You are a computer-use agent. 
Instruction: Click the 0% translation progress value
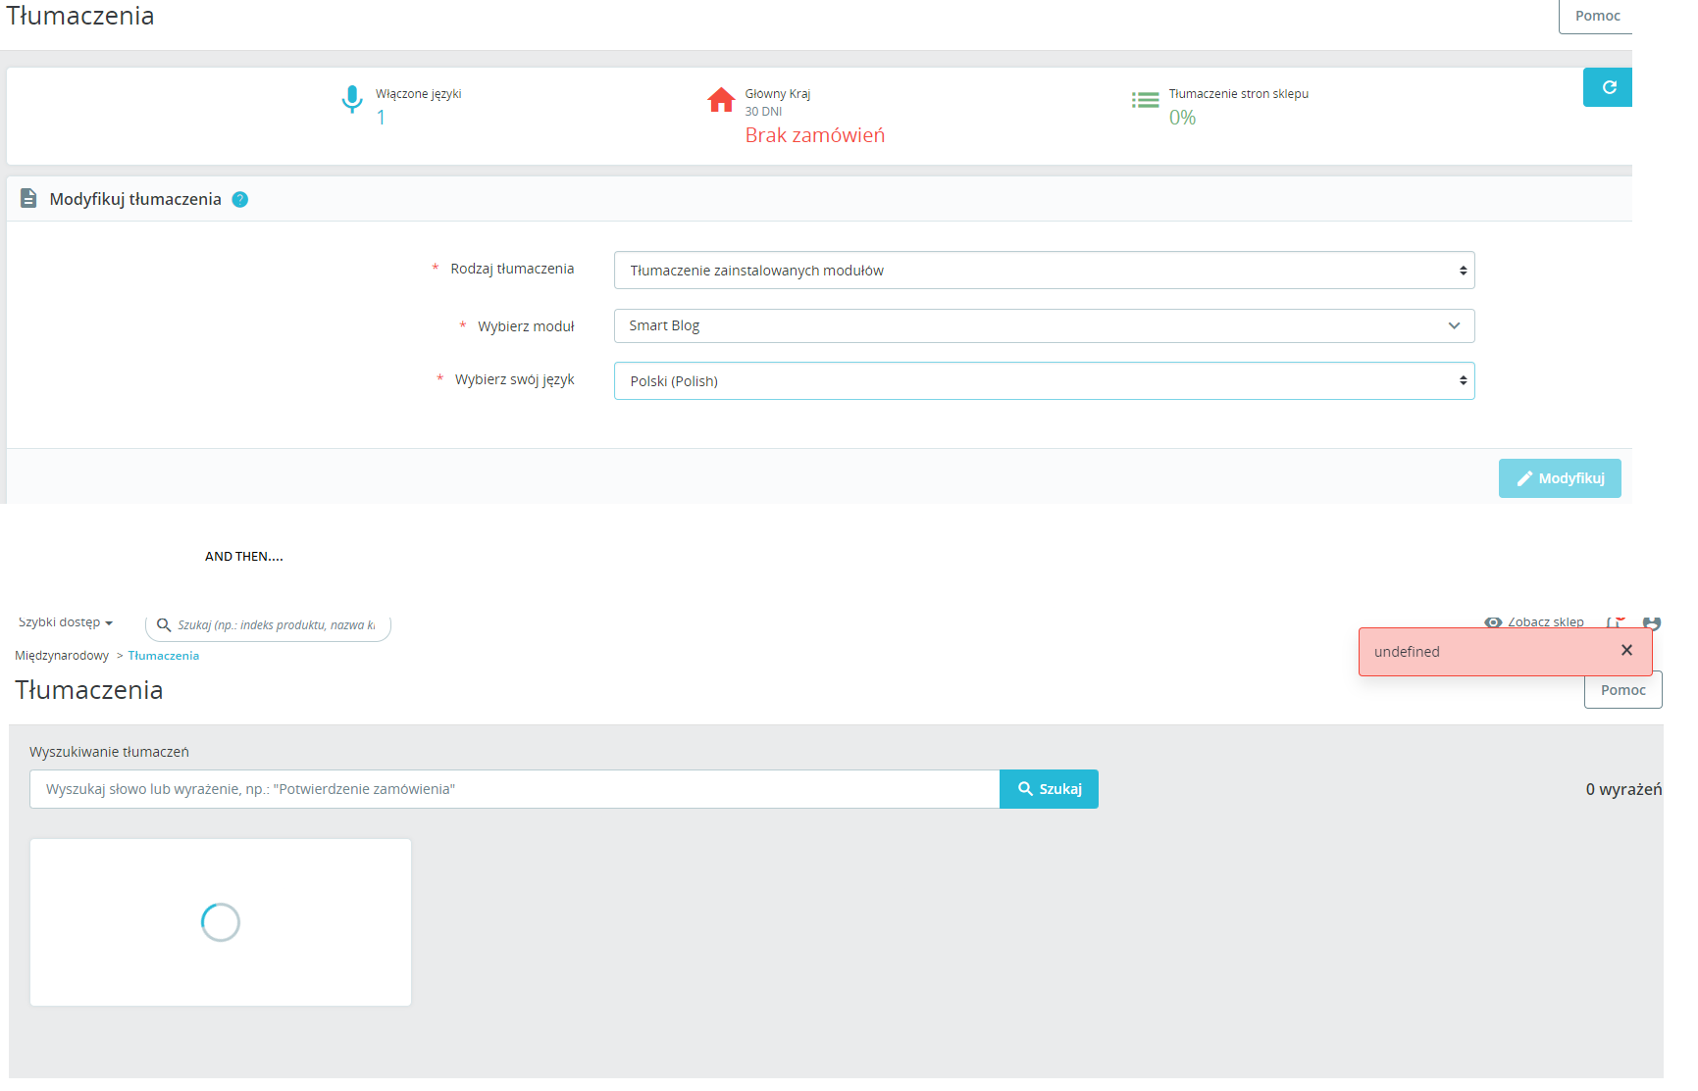[1182, 118]
